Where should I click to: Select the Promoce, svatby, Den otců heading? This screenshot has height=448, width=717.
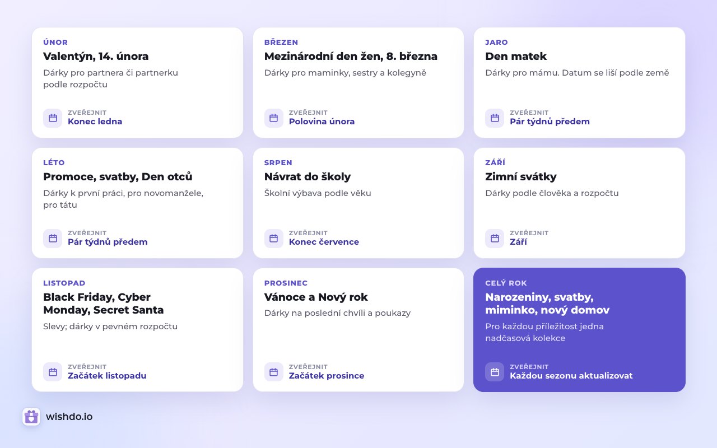(118, 177)
